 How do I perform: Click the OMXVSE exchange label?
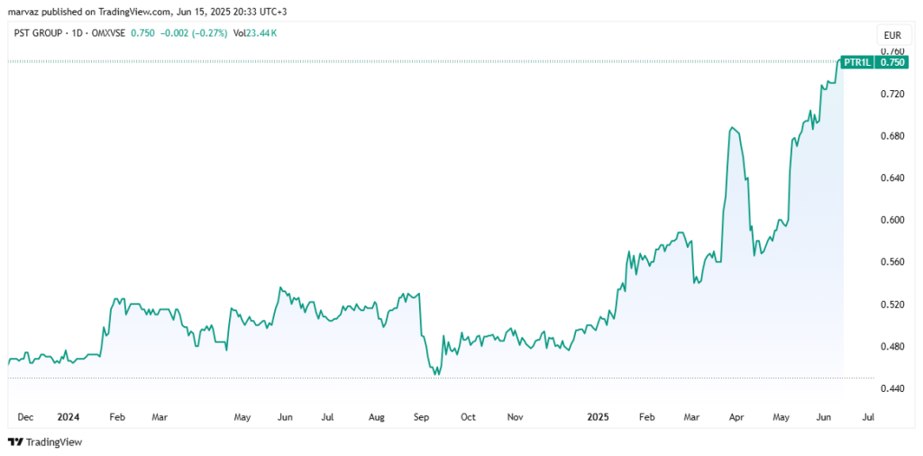click(x=106, y=33)
